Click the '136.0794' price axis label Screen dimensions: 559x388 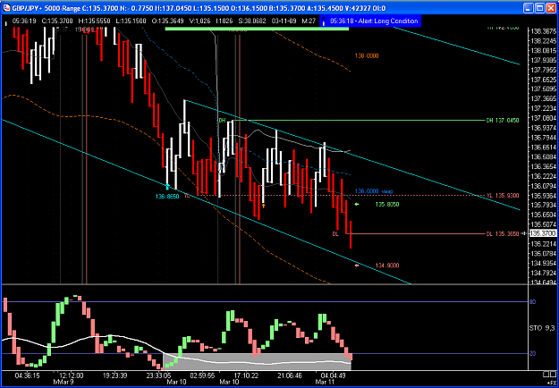coord(543,186)
